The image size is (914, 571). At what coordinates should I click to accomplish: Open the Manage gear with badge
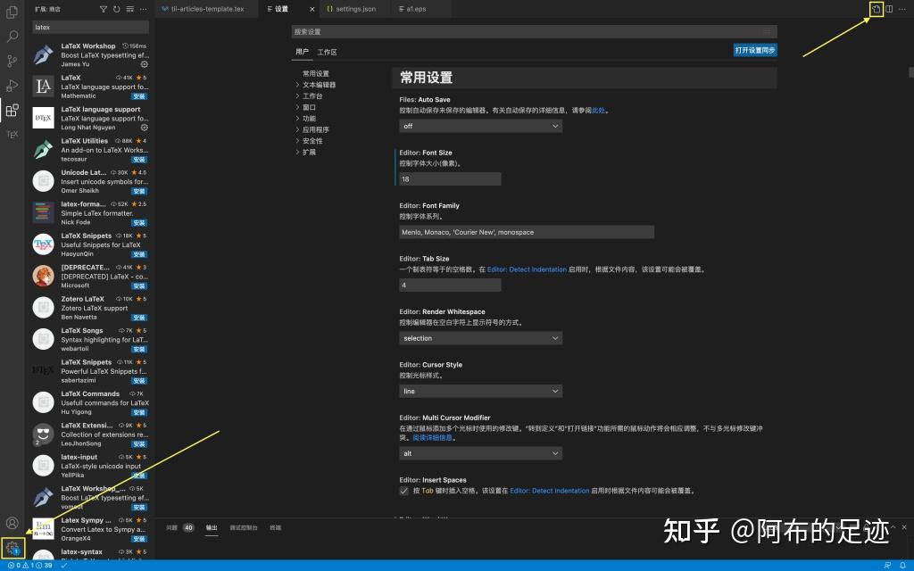coord(13,547)
